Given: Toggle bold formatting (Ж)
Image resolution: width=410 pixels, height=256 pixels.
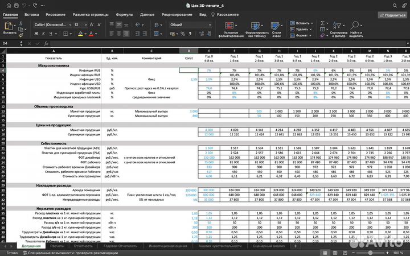Looking at the screenshot, I should tap(36, 34).
